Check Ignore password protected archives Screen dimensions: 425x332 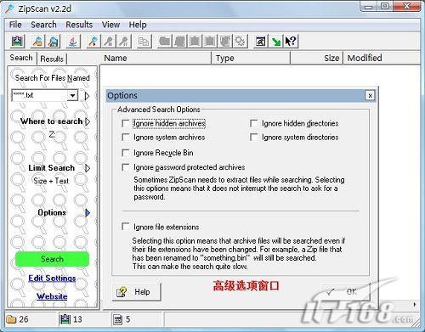[125, 167]
